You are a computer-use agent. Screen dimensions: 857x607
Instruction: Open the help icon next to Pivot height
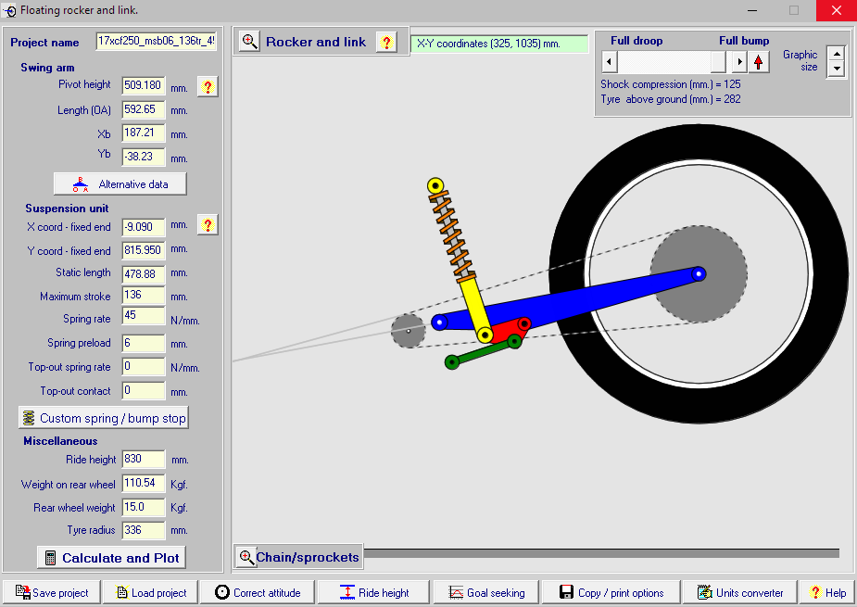[x=208, y=87]
